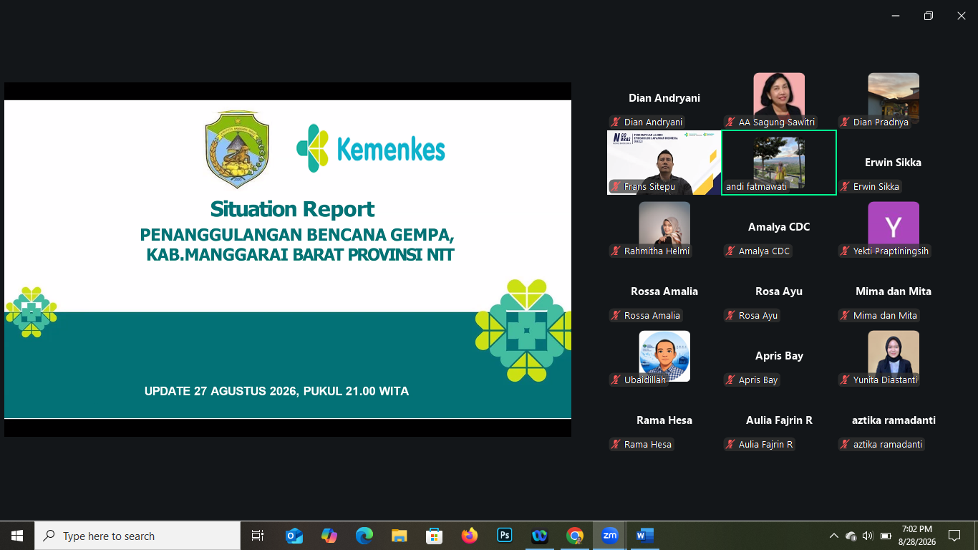Launch Photoshop from the taskbar
Image resolution: width=978 pixels, height=550 pixels.
click(x=505, y=536)
